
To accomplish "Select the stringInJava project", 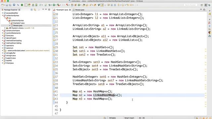I will [11, 56].
